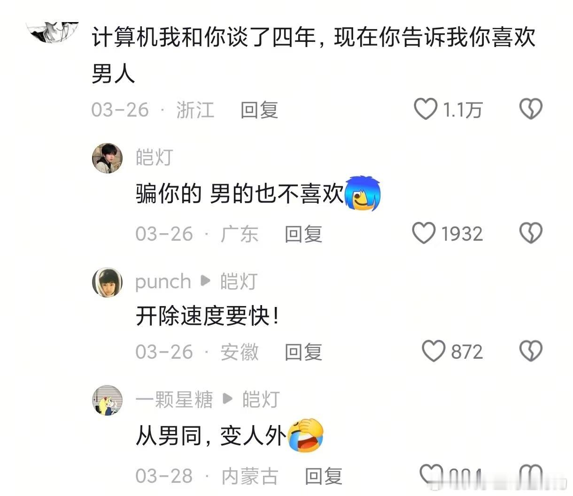Open the username punch

163,282
